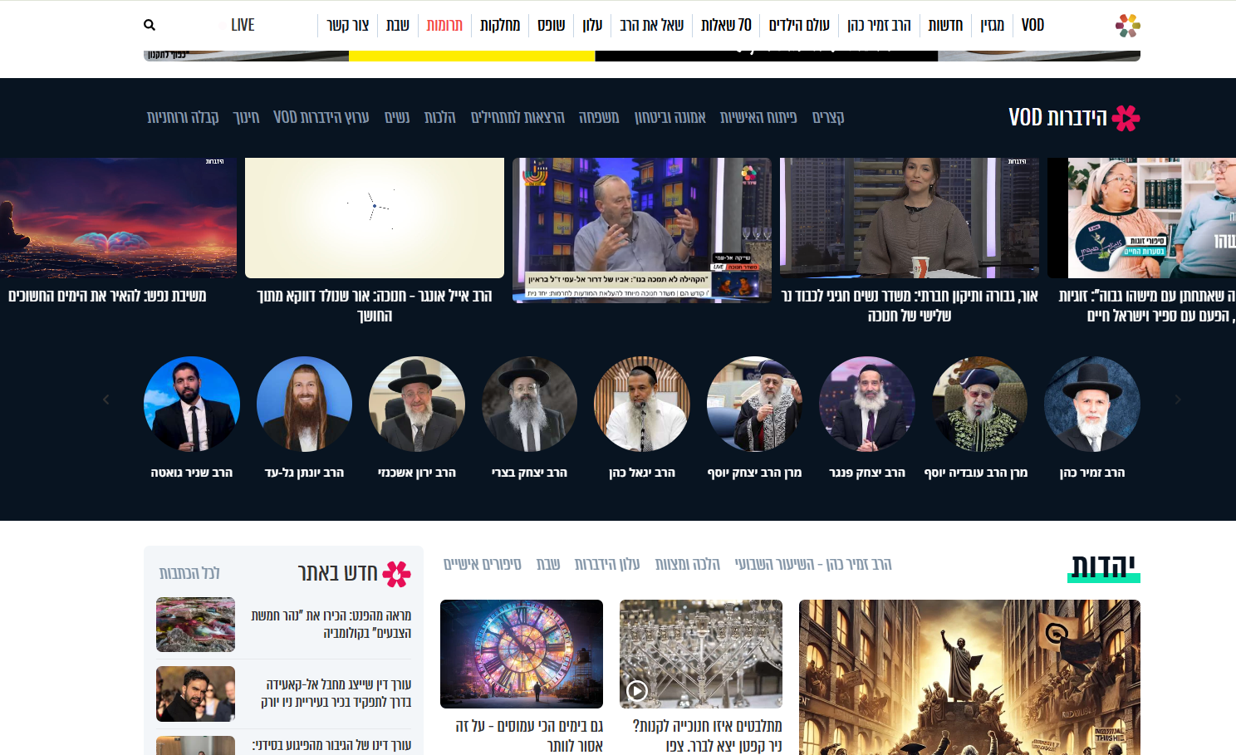Image resolution: width=1236 pixels, height=755 pixels.
Task: Open שאל את הרב menu item
Action: 652,25
